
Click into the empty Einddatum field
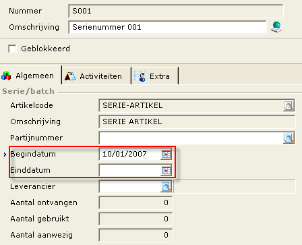coord(130,170)
